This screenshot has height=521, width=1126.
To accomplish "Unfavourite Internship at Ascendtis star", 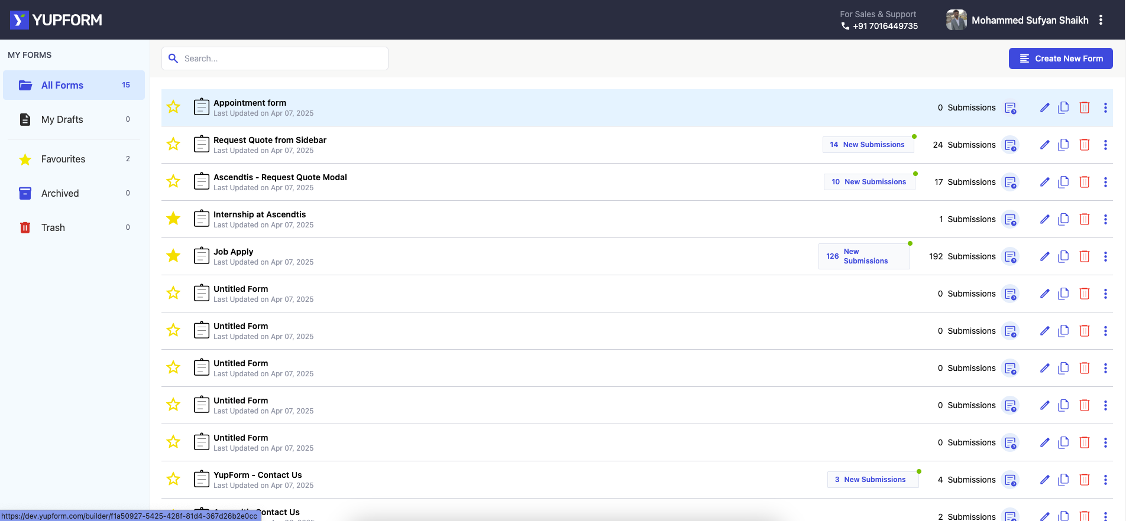I will click(x=173, y=219).
